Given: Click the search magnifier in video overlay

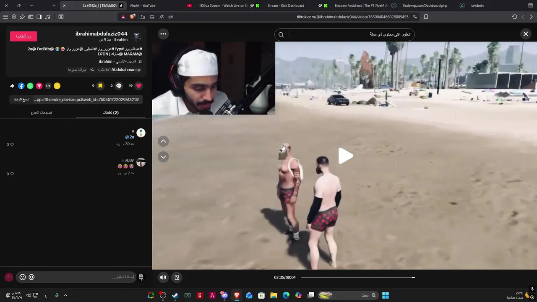Looking at the screenshot, I should coord(281,35).
